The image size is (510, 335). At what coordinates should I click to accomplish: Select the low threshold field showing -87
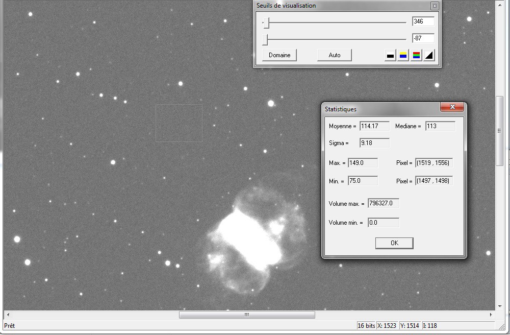pyautogui.click(x=423, y=38)
